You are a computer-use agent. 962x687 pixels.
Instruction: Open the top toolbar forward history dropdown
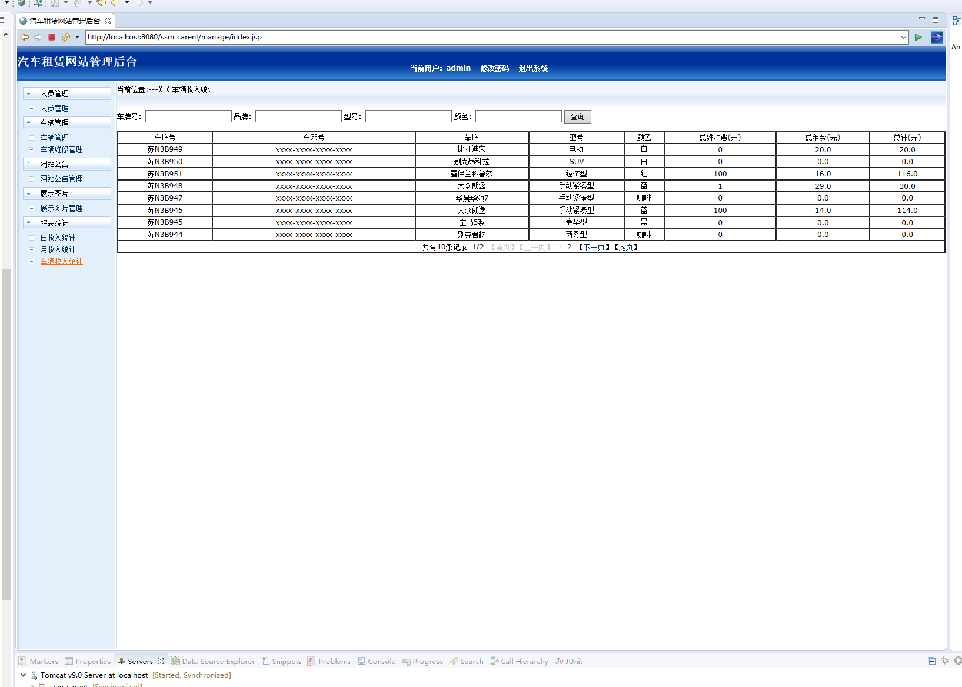coord(150,3)
